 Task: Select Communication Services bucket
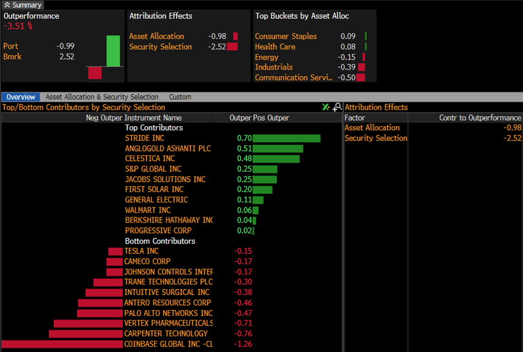(293, 78)
